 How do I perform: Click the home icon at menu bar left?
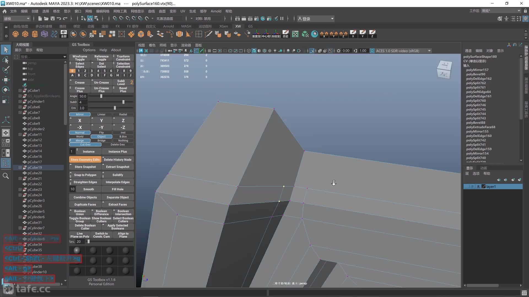click(4, 11)
